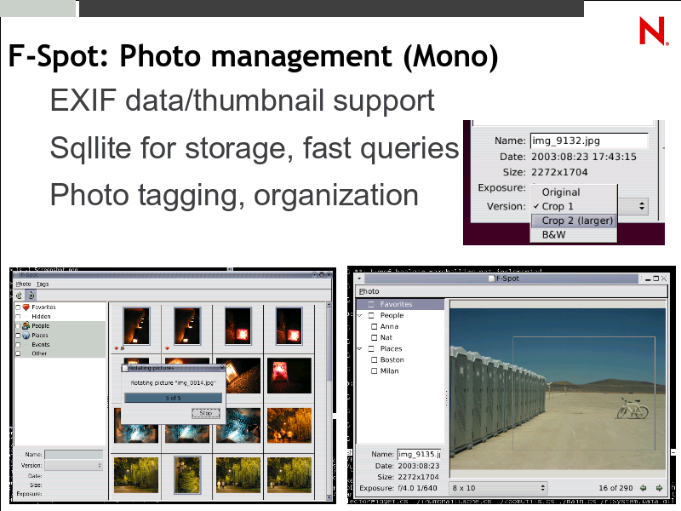Select the first lantern-path thumbnail
Screen dimensions: 681x511
pos(136,326)
